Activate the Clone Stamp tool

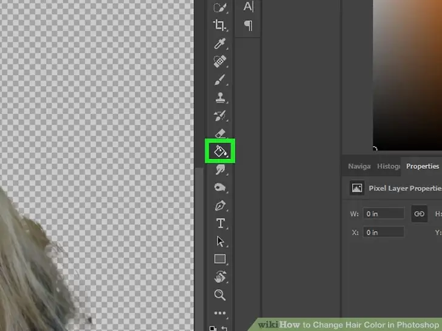(x=220, y=98)
